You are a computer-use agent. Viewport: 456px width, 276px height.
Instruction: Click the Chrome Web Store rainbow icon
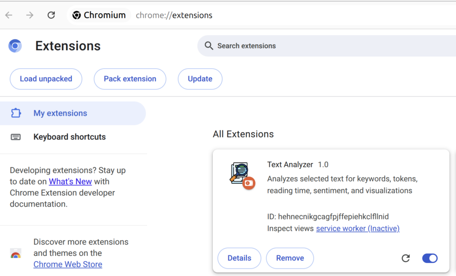(16, 254)
